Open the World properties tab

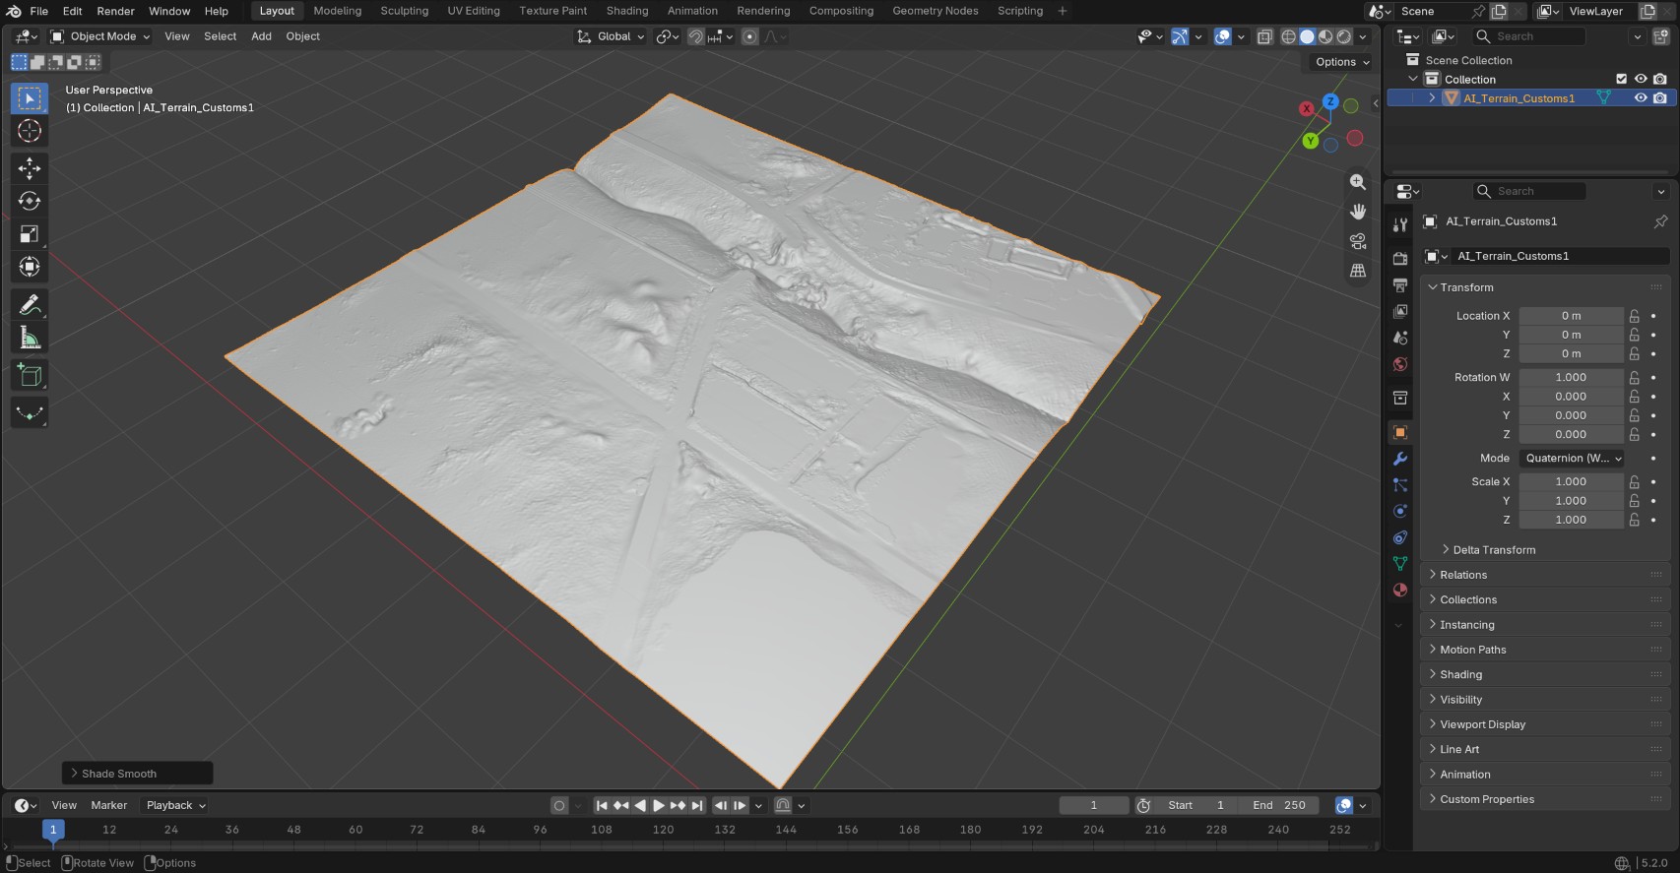(x=1400, y=364)
